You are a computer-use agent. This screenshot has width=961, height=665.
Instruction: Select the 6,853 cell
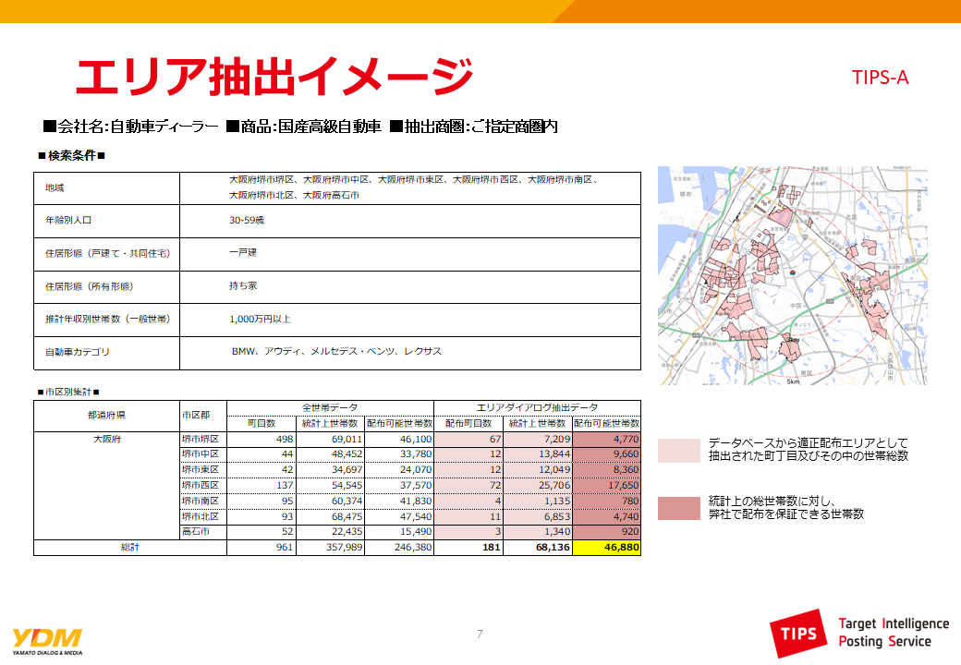point(538,517)
